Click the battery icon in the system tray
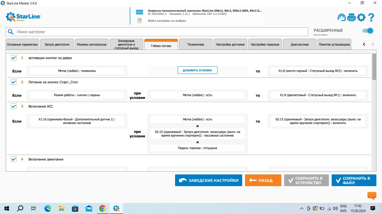 [322, 208]
